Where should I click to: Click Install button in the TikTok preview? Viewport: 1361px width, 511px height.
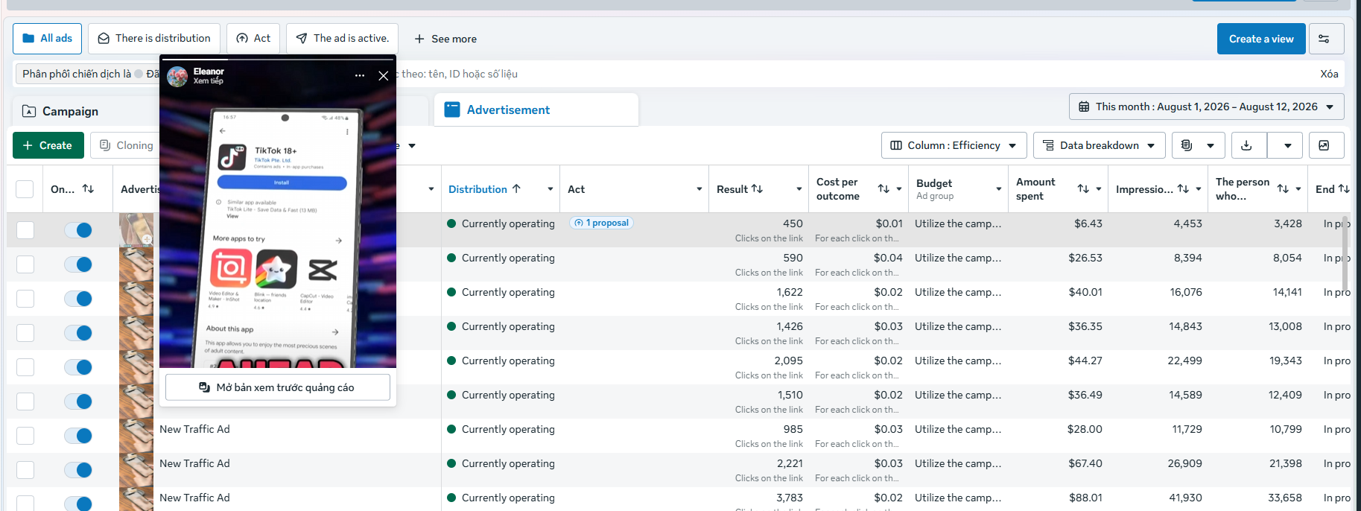[x=282, y=182]
